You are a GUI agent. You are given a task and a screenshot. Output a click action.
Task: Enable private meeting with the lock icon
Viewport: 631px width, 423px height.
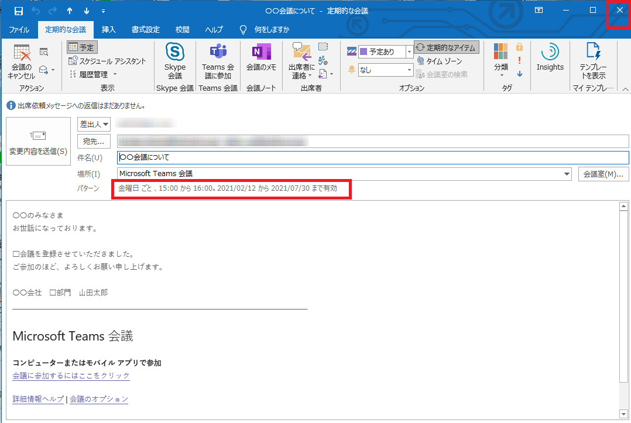pos(519,48)
